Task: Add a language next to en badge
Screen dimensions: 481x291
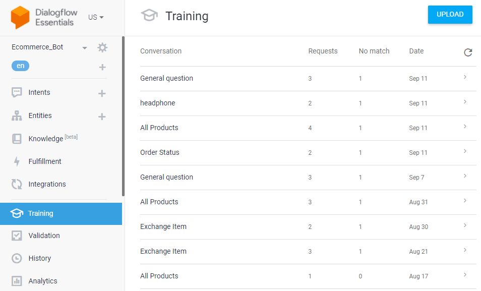Action: (x=102, y=67)
